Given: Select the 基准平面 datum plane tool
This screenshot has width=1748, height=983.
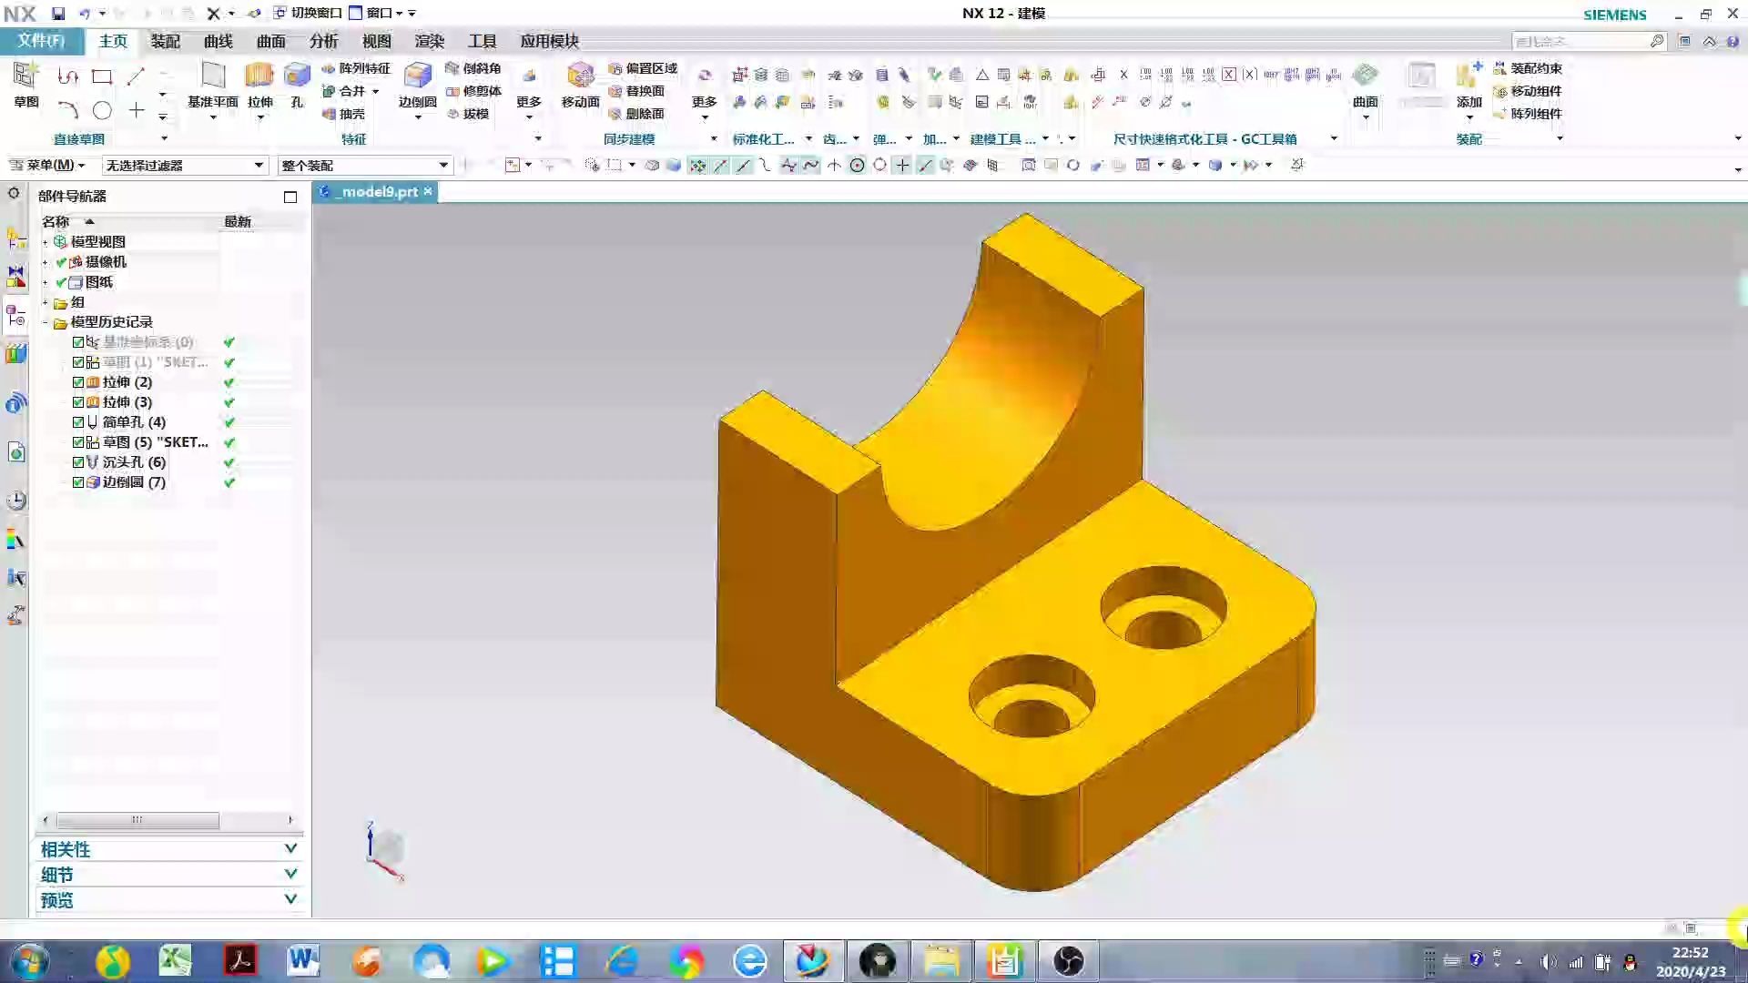Looking at the screenshot, I should point(212,76).
